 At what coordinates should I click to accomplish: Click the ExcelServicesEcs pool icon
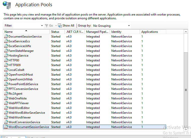[x=6, y=41]
